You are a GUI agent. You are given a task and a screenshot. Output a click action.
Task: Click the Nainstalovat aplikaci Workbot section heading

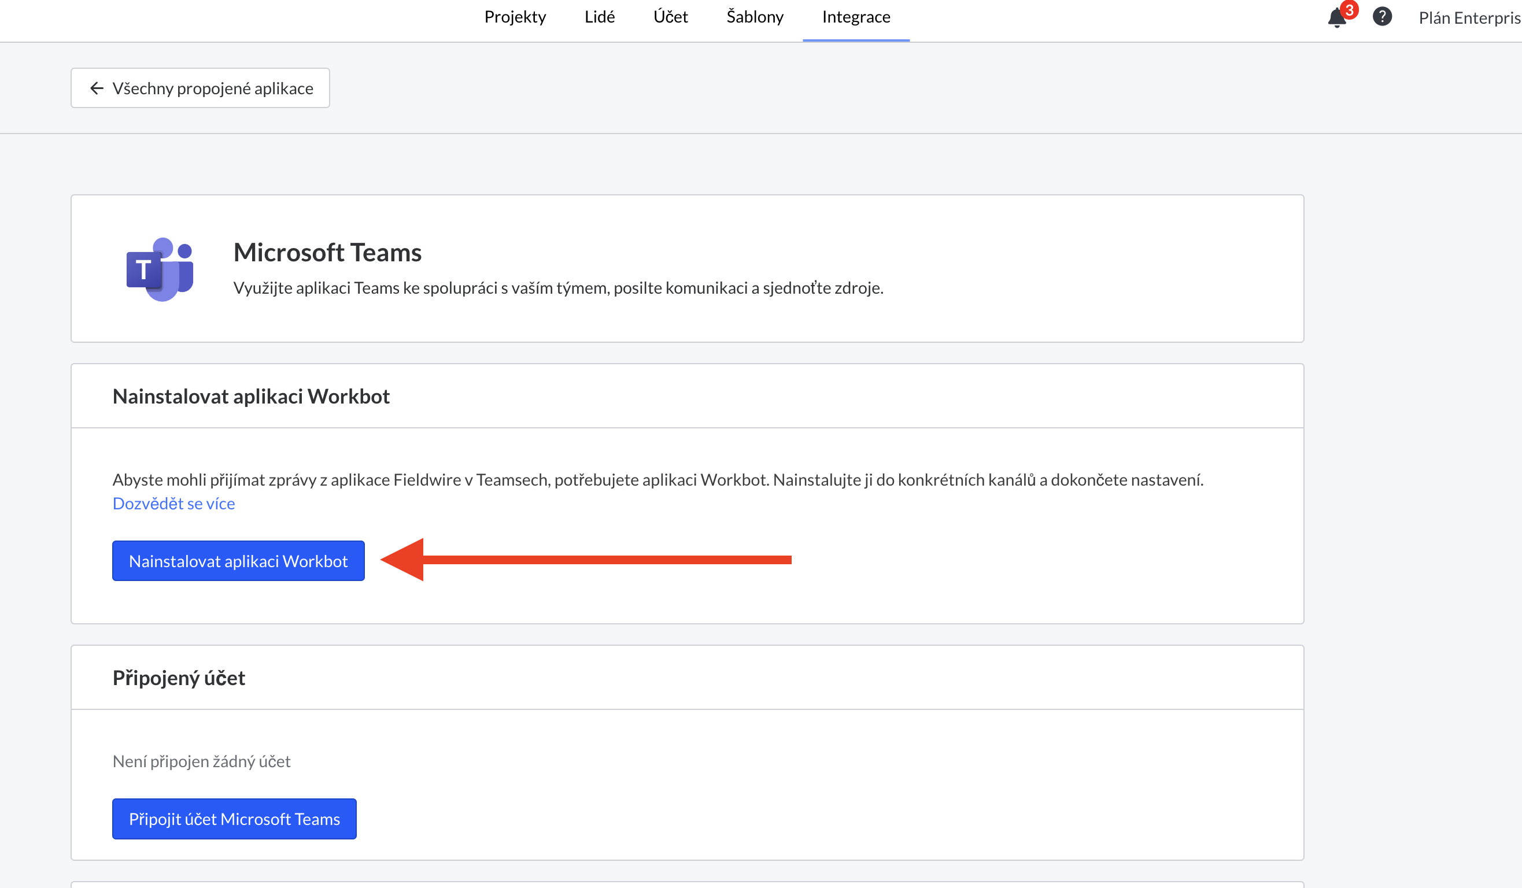point(251,397)
